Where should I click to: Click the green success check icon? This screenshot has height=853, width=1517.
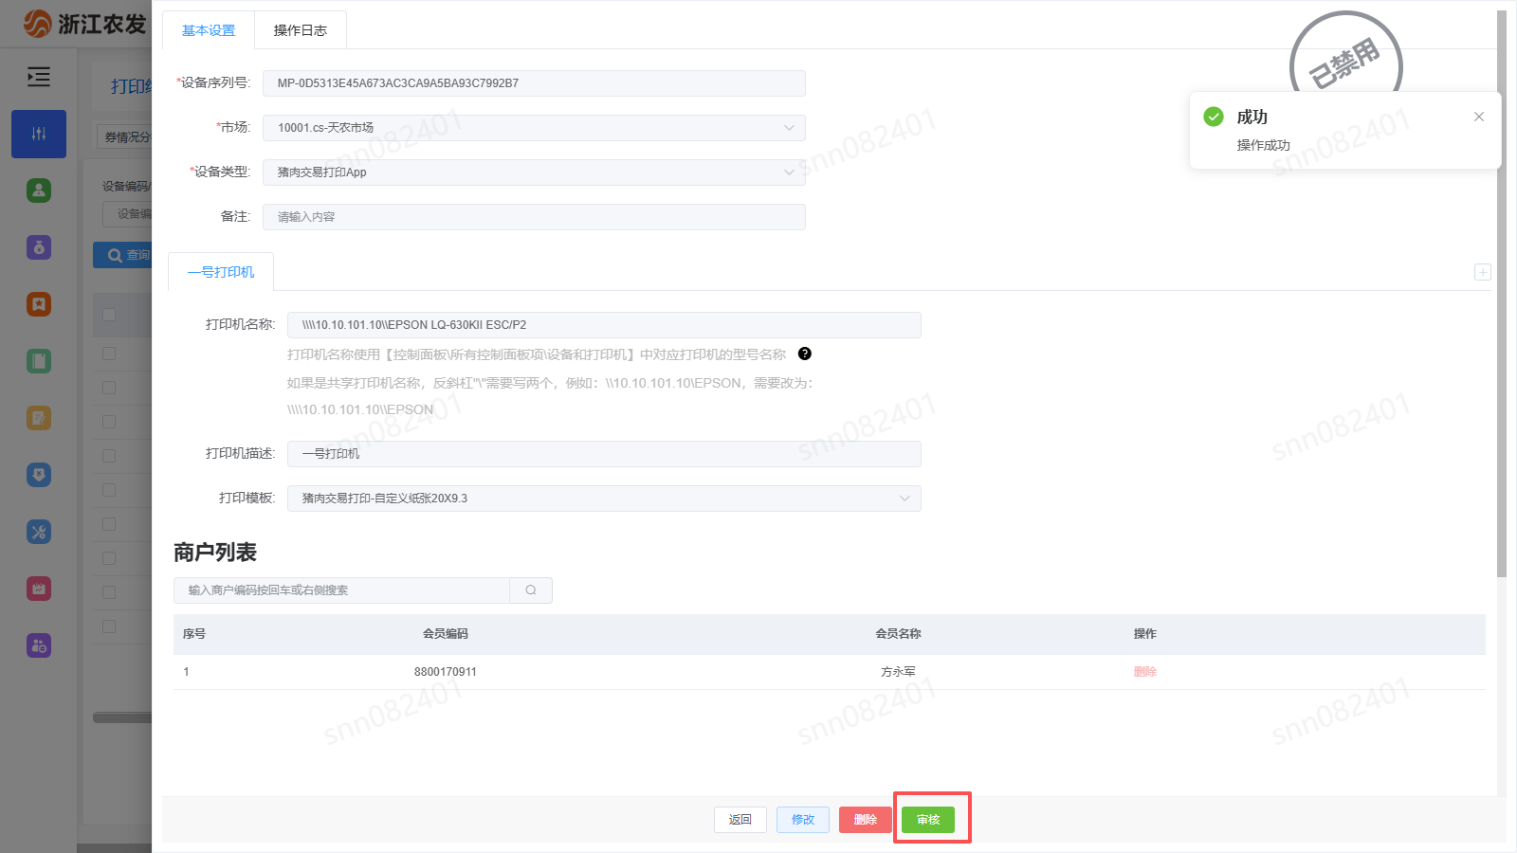point(1214,117)
